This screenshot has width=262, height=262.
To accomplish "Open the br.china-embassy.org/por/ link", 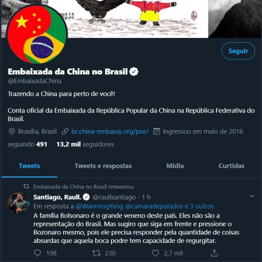I will tap(110, 131).
